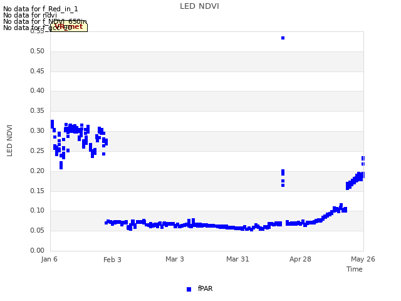Click the Mar 3 x-axis tick label
The image size is (401, 301).
(x=175, y=259)
